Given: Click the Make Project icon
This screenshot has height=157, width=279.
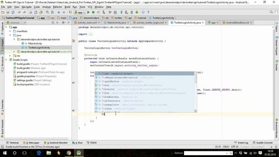Looking at the screenshot, I should pos(70,12).
